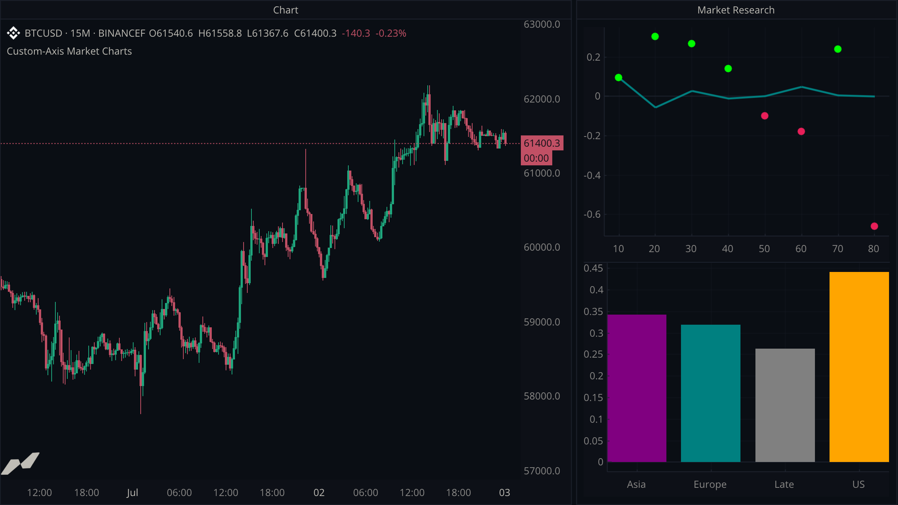The image size is (898, 505).
Task: Click the Binance logo icon beside BTCUSD
Action: tap(13, 33)
